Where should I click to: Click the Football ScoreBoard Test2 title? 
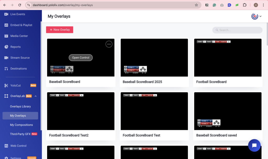(69, 135)
